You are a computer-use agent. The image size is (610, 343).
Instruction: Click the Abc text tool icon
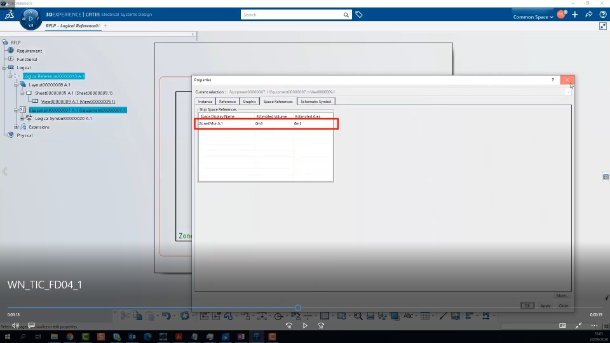pos(408,316)
